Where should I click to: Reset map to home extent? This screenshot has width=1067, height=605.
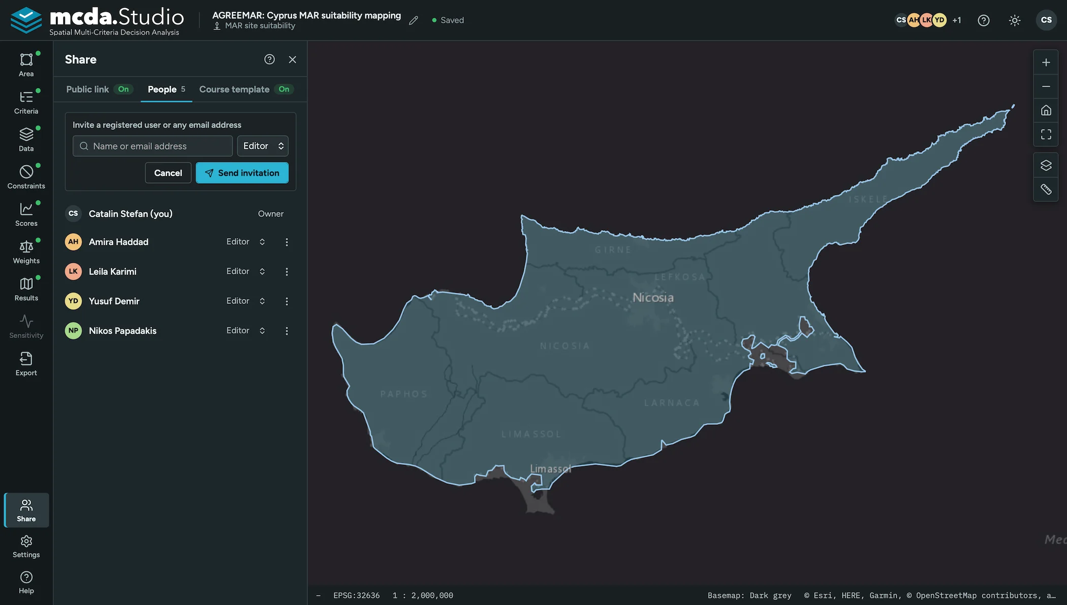point(1046,110)
